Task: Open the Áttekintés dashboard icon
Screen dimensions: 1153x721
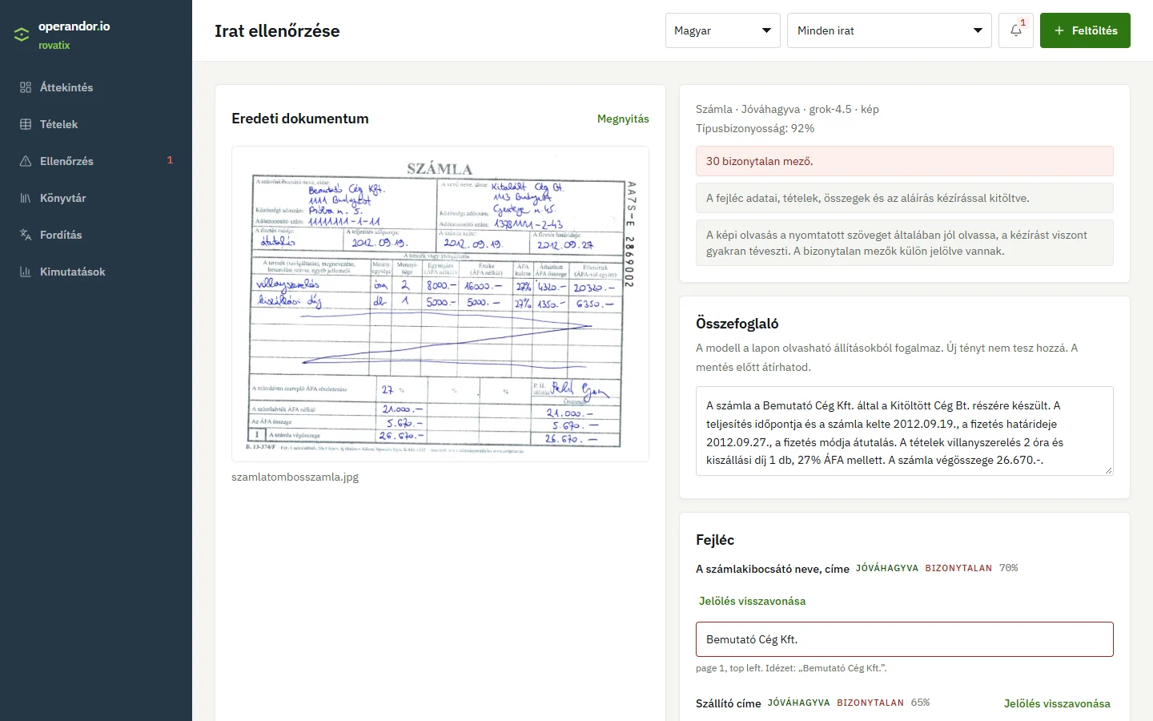Action: 26,87
